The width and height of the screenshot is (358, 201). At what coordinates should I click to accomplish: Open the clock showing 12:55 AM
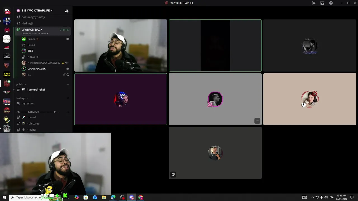click(341, 197)
